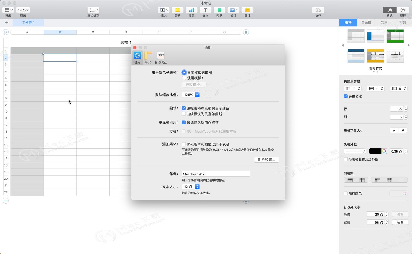Viewport: 412px width, 254px height.
Task: Click the Comment (批注) toolbar icon
Action: (x=247, y=10)
